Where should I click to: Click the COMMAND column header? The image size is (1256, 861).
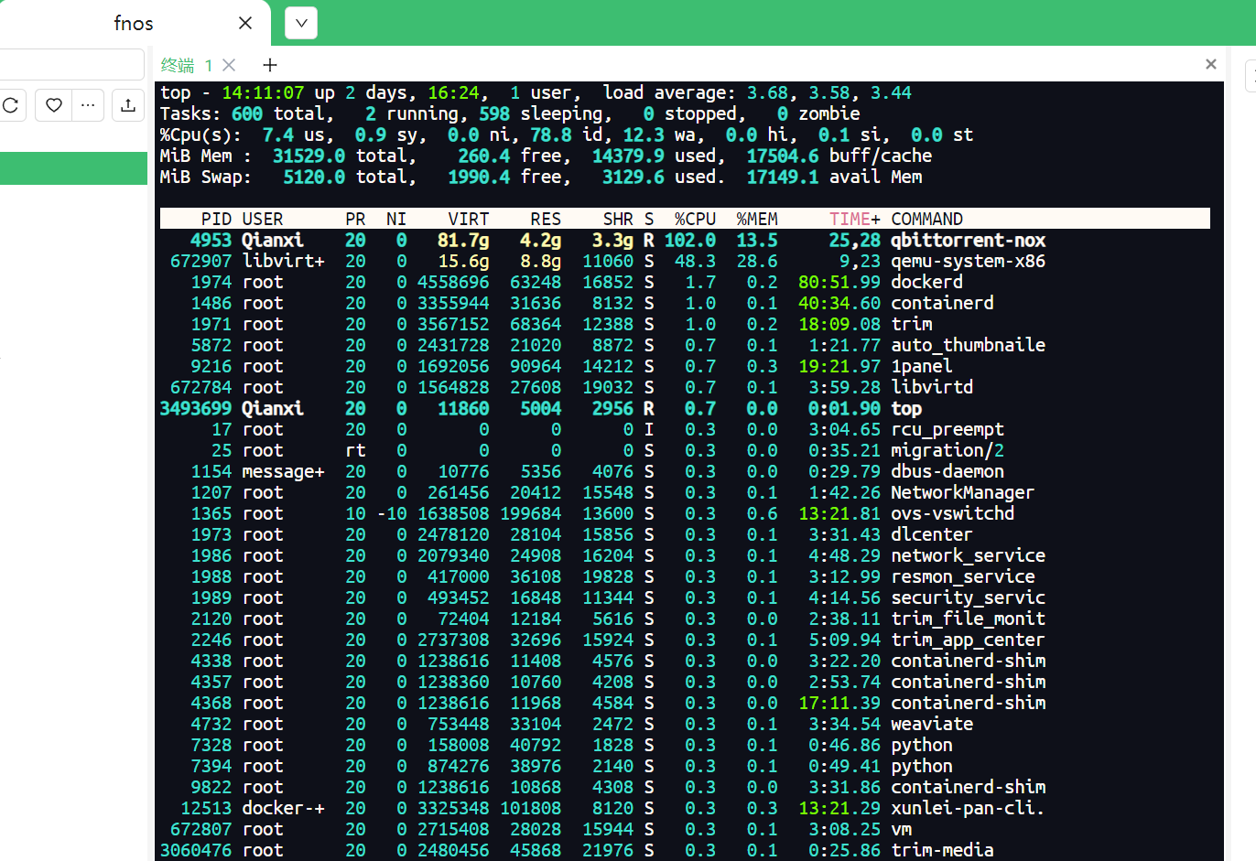point(926,220)
